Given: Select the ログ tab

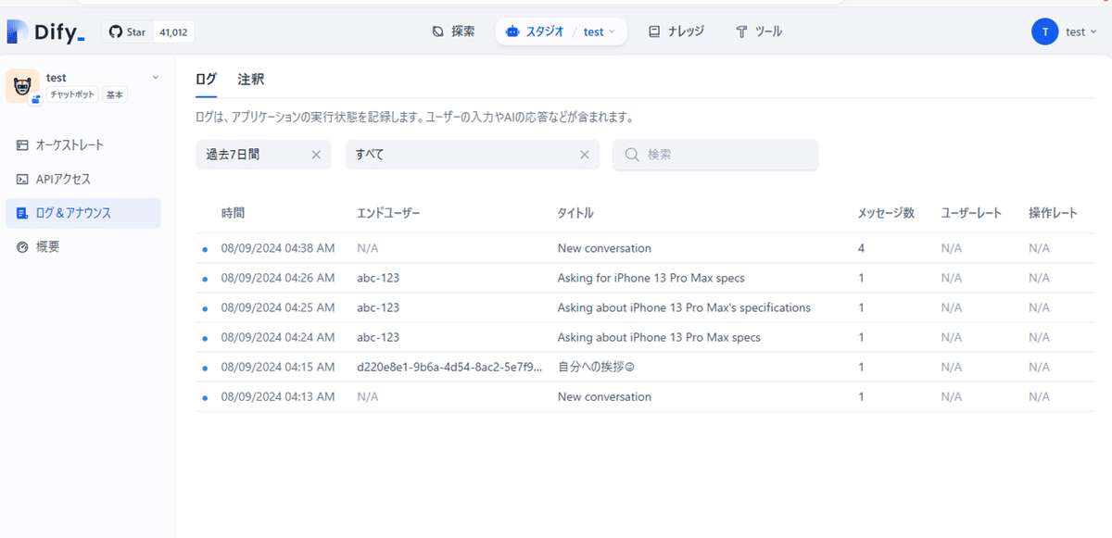Looking at the screenshot, I should click(x=207, y=79).
